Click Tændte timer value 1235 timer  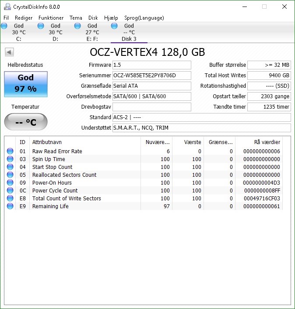[269, 107]
